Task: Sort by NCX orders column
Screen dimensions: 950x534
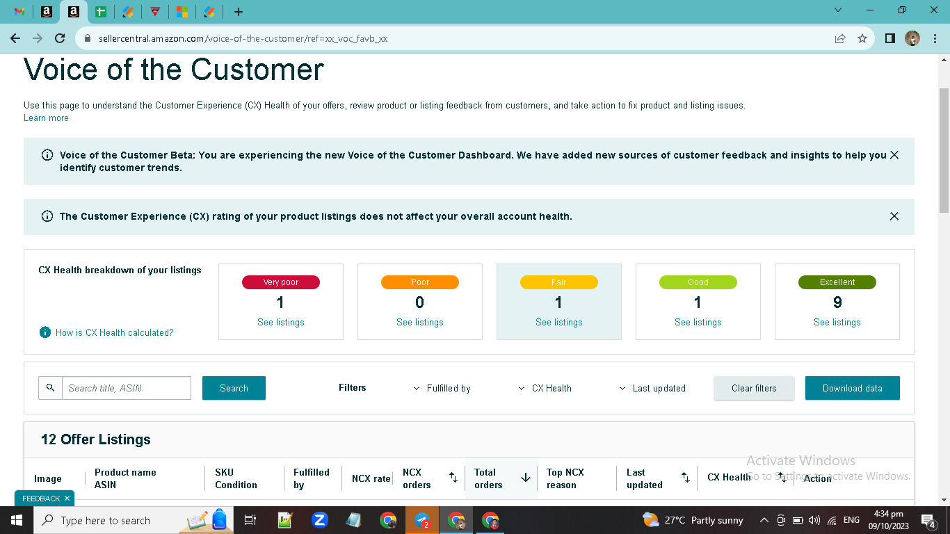Action: coord(453,478)
